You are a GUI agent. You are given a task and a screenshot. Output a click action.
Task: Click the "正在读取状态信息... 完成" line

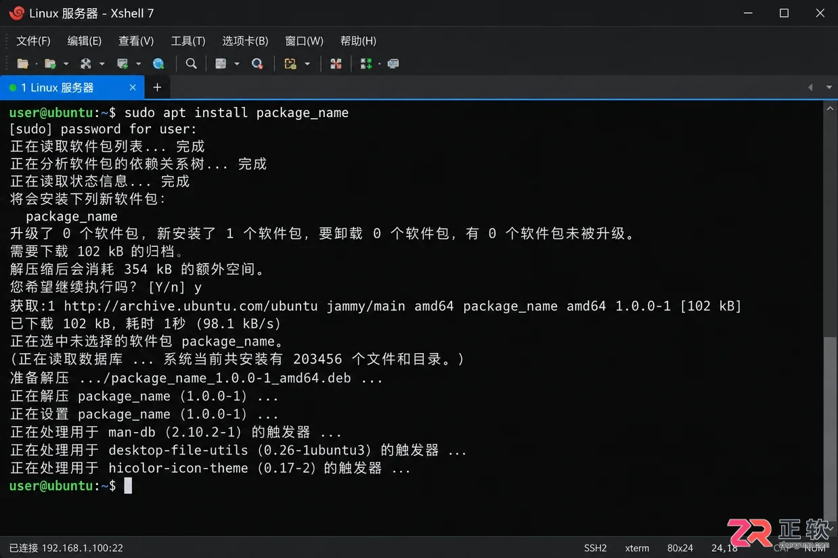[x=100, y=182]
